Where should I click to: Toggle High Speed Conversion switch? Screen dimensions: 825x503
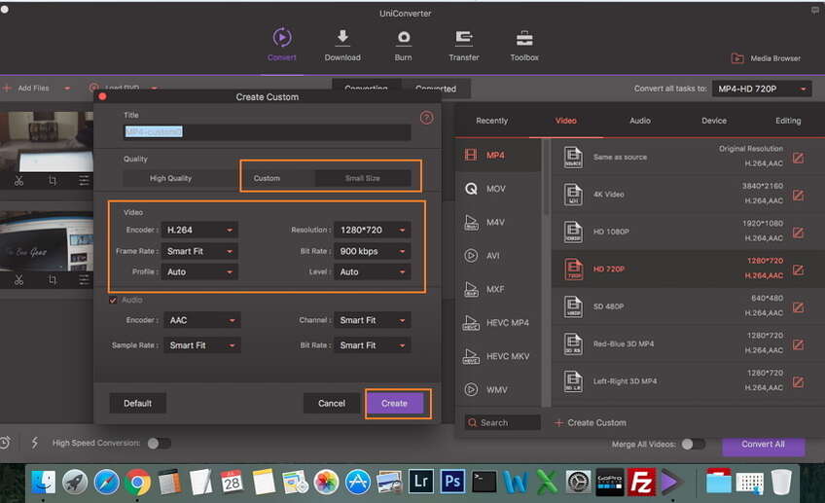pyautogui.click(x=159, y=443)
